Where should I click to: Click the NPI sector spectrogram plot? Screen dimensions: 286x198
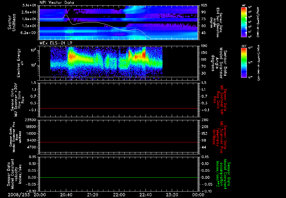point(119,22)
